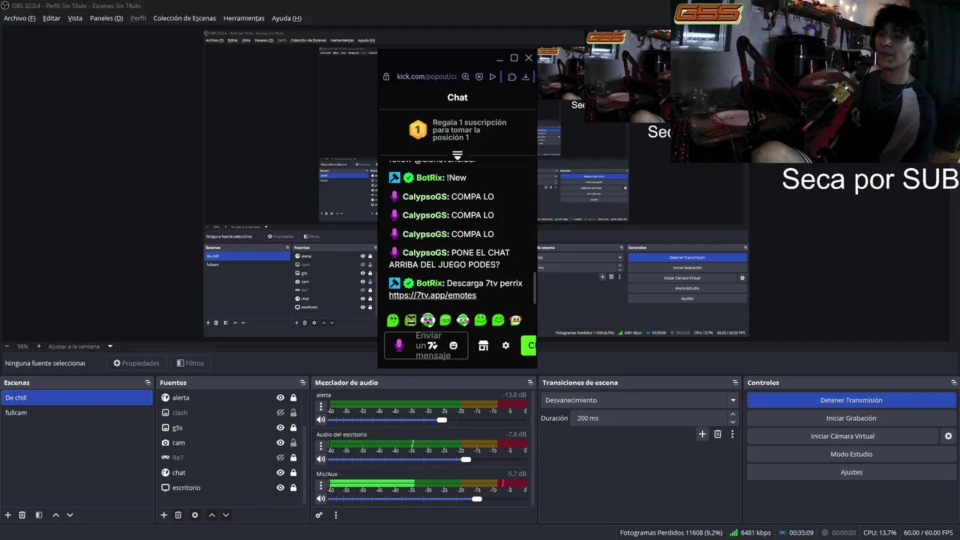Open scene filters icon in Escenas toolbar
The image size is (960, 540).
point(39,515)
